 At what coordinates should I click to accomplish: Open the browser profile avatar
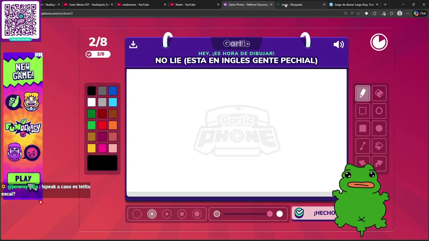pyautogui.click(x=400, y=13)
